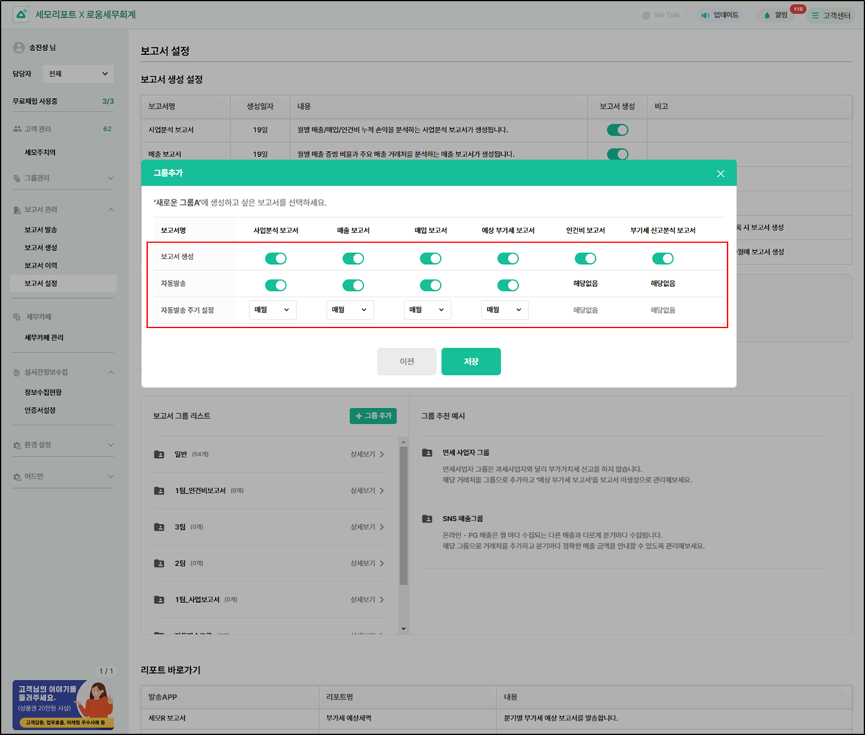Screen dimensions: 865x735
Task: Click the We Talk chat icon
Action: tap(646, 15)
